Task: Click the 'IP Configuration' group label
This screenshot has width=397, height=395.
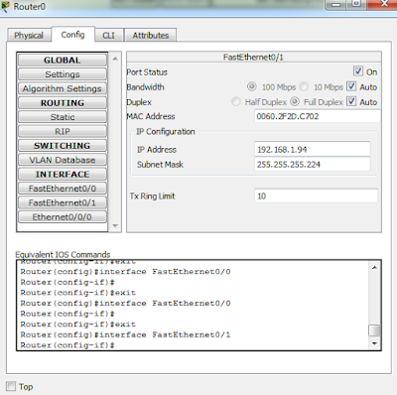Action: (x=166, y=132)
